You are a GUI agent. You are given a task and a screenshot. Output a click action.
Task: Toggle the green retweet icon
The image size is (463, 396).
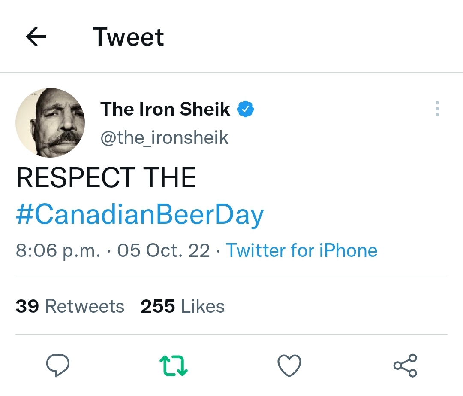[174, 366]
